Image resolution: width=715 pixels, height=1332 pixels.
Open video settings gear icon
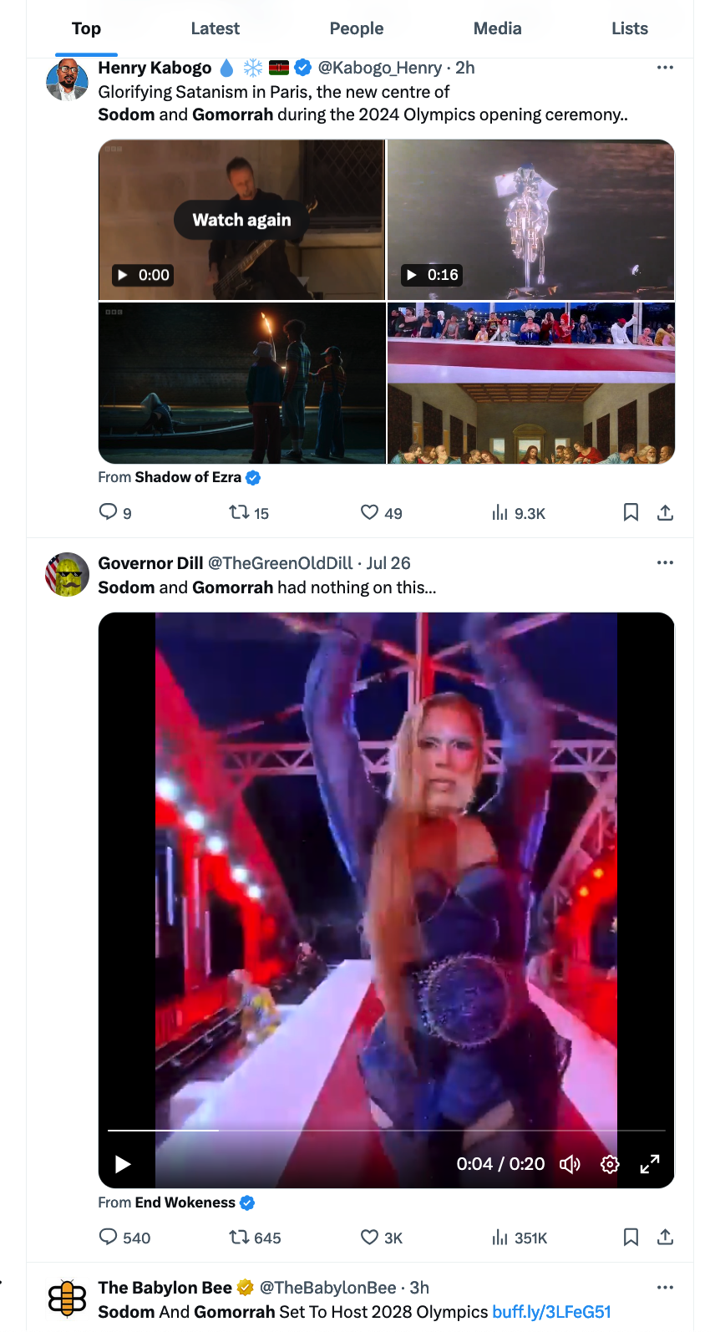(x=610, y=1164)
